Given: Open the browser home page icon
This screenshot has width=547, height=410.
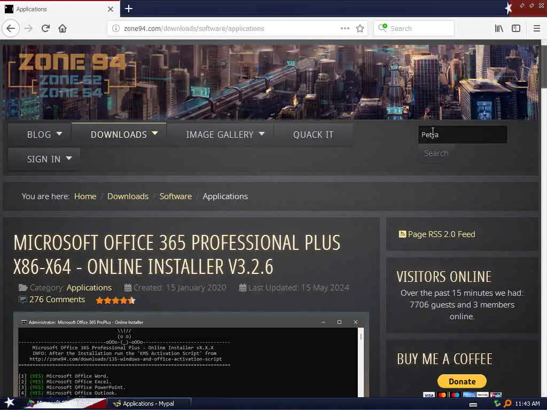Looking at the screenshot, I should pos(62,28).
